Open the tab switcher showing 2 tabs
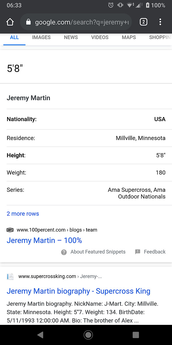This screenshot has width=172, height=345. click(x=143, y=22)
